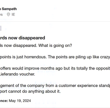Click the first body line 'ds now disappeared.'

click(18, 45)
